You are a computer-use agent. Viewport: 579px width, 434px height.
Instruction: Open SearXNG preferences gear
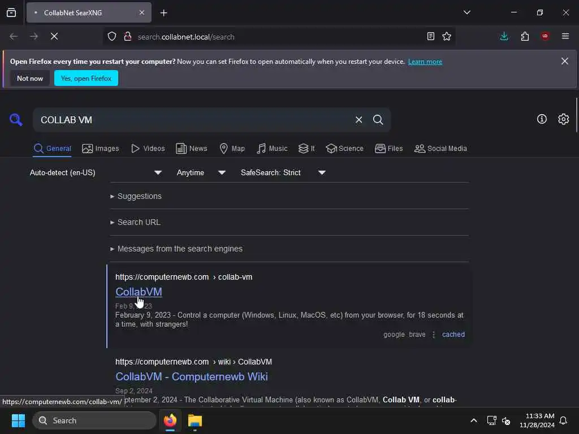(x=564, y=119)
